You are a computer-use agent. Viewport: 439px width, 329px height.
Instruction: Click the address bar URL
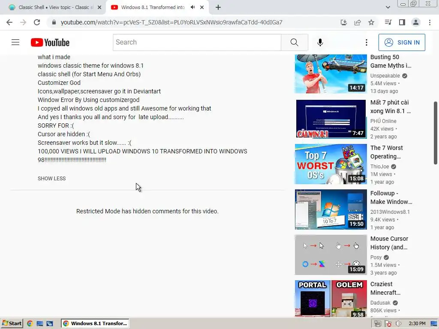pyautogui.click(x=171, y=22)
